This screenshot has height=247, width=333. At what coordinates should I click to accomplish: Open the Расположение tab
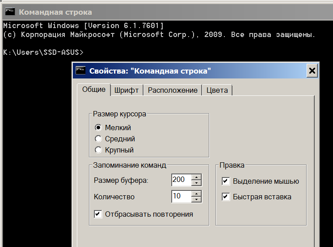pos(173,90)
